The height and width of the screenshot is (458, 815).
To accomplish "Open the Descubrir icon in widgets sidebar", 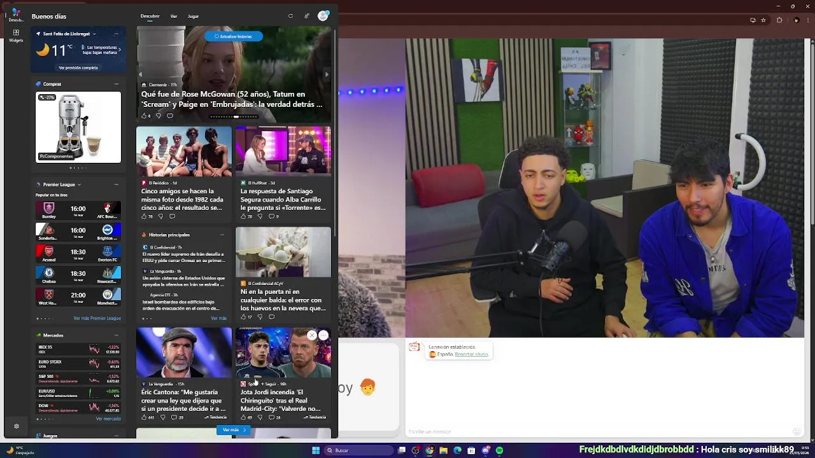I will pos(16,14).
